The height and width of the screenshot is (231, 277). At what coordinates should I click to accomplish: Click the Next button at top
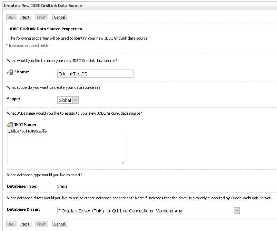[26, 17]
